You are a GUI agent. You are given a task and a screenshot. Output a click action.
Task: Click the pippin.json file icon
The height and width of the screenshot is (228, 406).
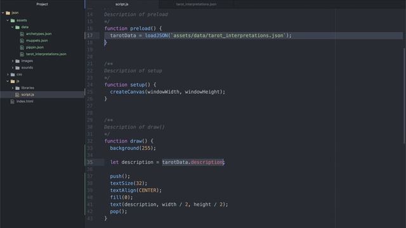coord(22,47)
